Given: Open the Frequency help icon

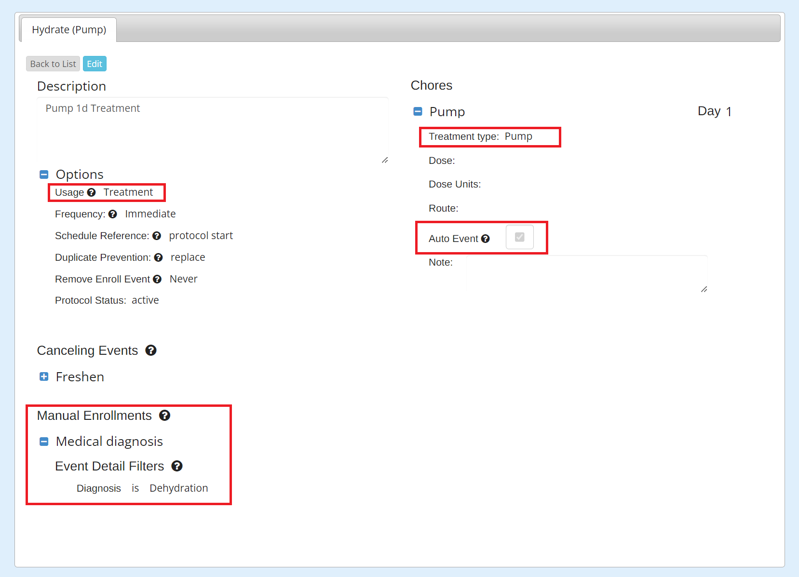Looking at the screenshot, I should tap(112, 214).
